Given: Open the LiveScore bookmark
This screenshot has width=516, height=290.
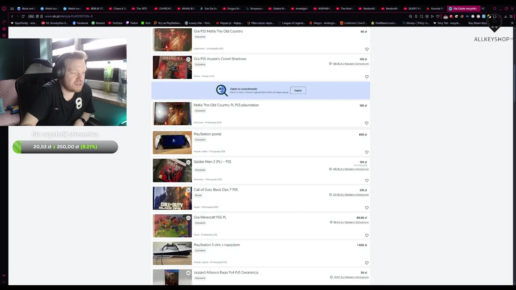Looking at the screenshot, I should (x=353, y=23).
